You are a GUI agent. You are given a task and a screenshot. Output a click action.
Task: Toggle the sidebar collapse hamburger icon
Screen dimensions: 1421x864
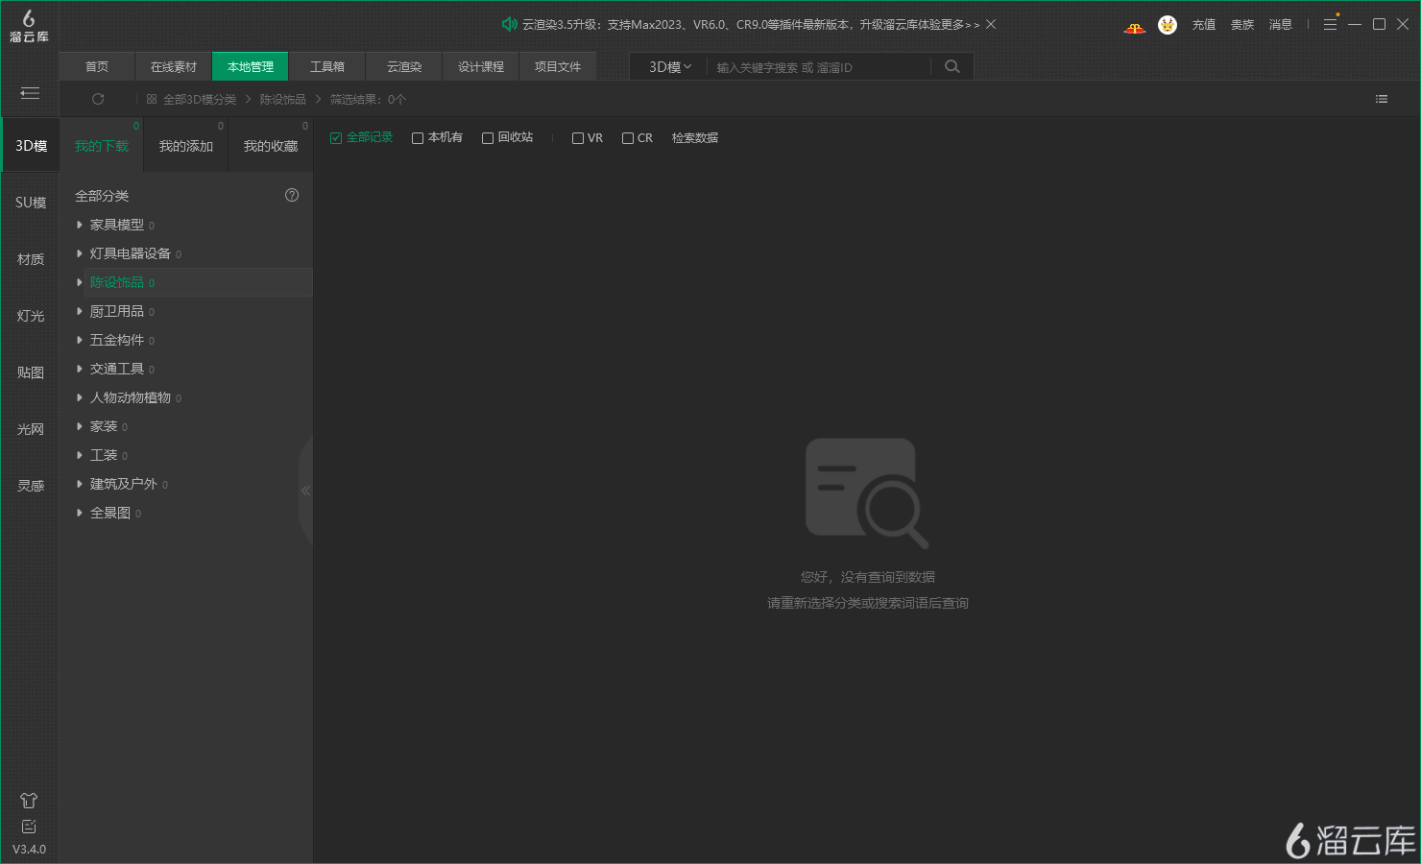click(x=30, y=93)
